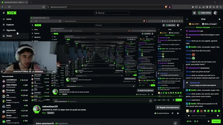This screenshot has height=125, width=223.
Task: Click the music note playlist icon
Action: click(203, 7)
